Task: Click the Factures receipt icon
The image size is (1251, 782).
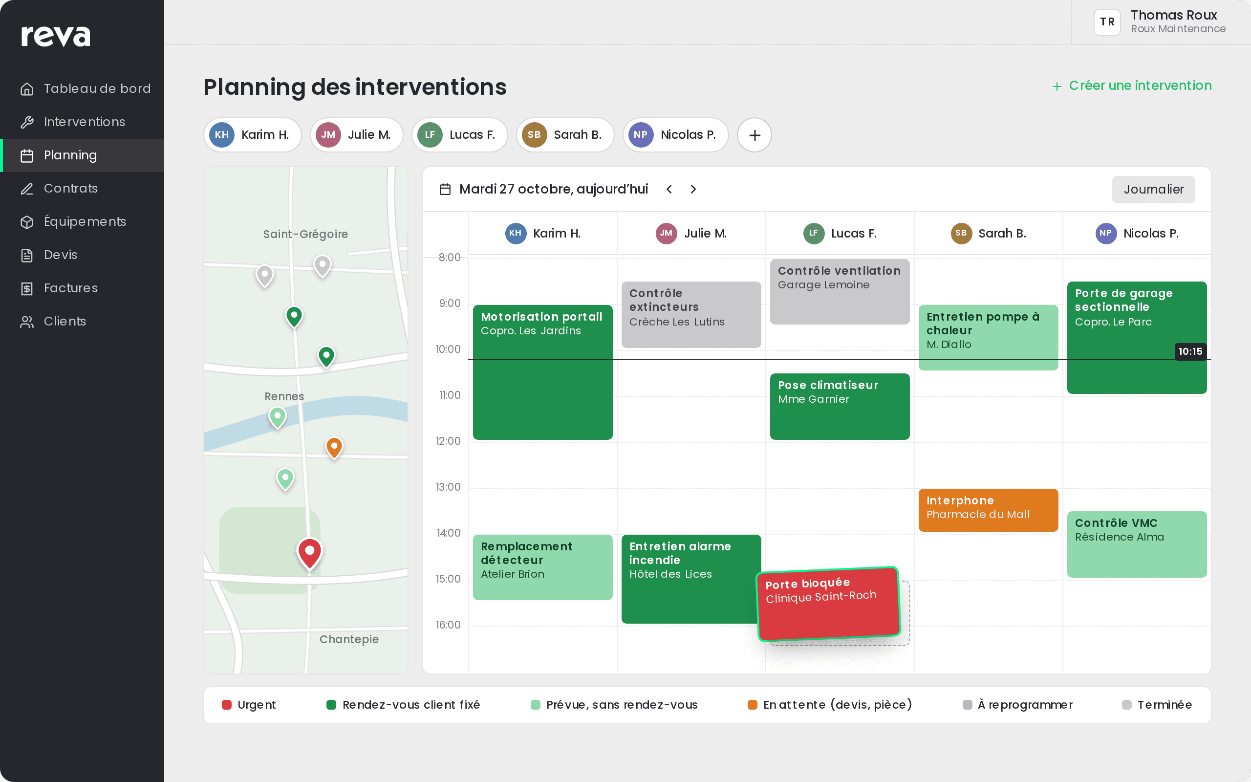Action: [27, 288]
